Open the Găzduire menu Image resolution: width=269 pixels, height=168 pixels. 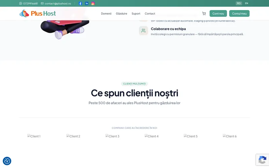click(x=121, y=13)
